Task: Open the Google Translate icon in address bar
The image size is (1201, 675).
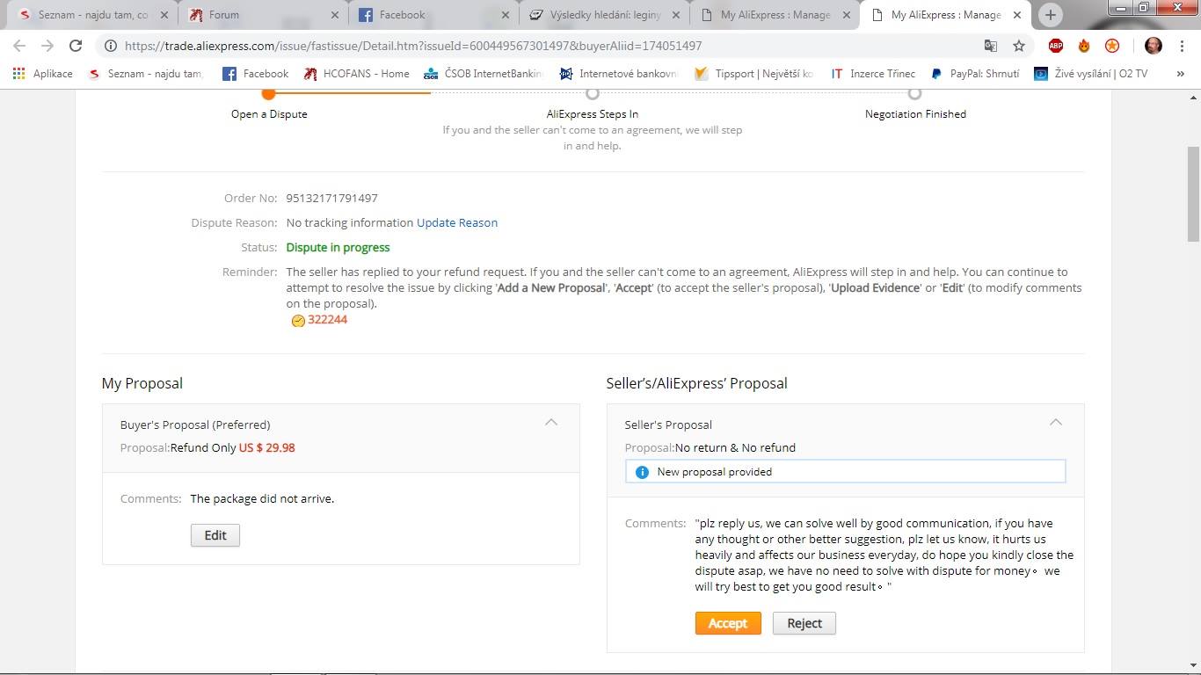Action: (991, 46)
